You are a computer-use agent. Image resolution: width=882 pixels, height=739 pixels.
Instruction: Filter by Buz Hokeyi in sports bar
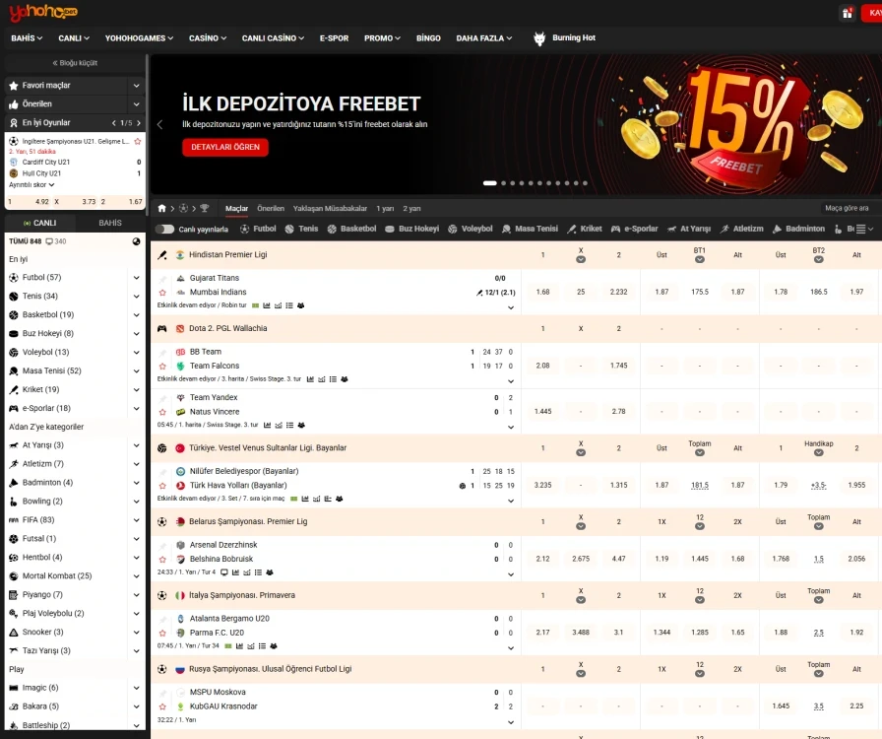coord(411,229)
